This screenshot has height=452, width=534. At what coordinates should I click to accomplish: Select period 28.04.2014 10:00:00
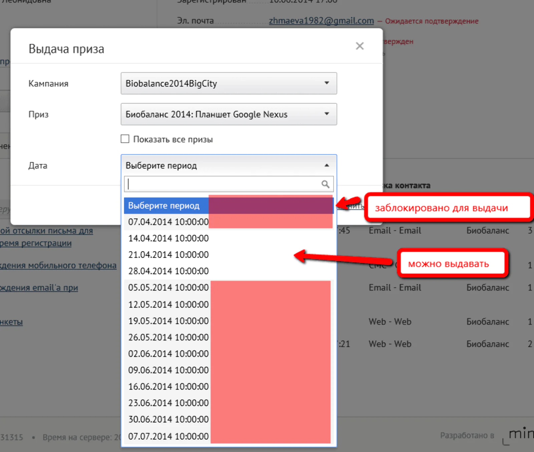click(229, 271)
